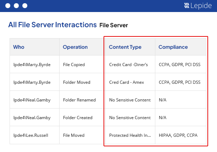Viewport: 217px width, 152px height.
Task: Open the All File Server Interactions heading
Action: pyautogui.click(x=52, y=25)
